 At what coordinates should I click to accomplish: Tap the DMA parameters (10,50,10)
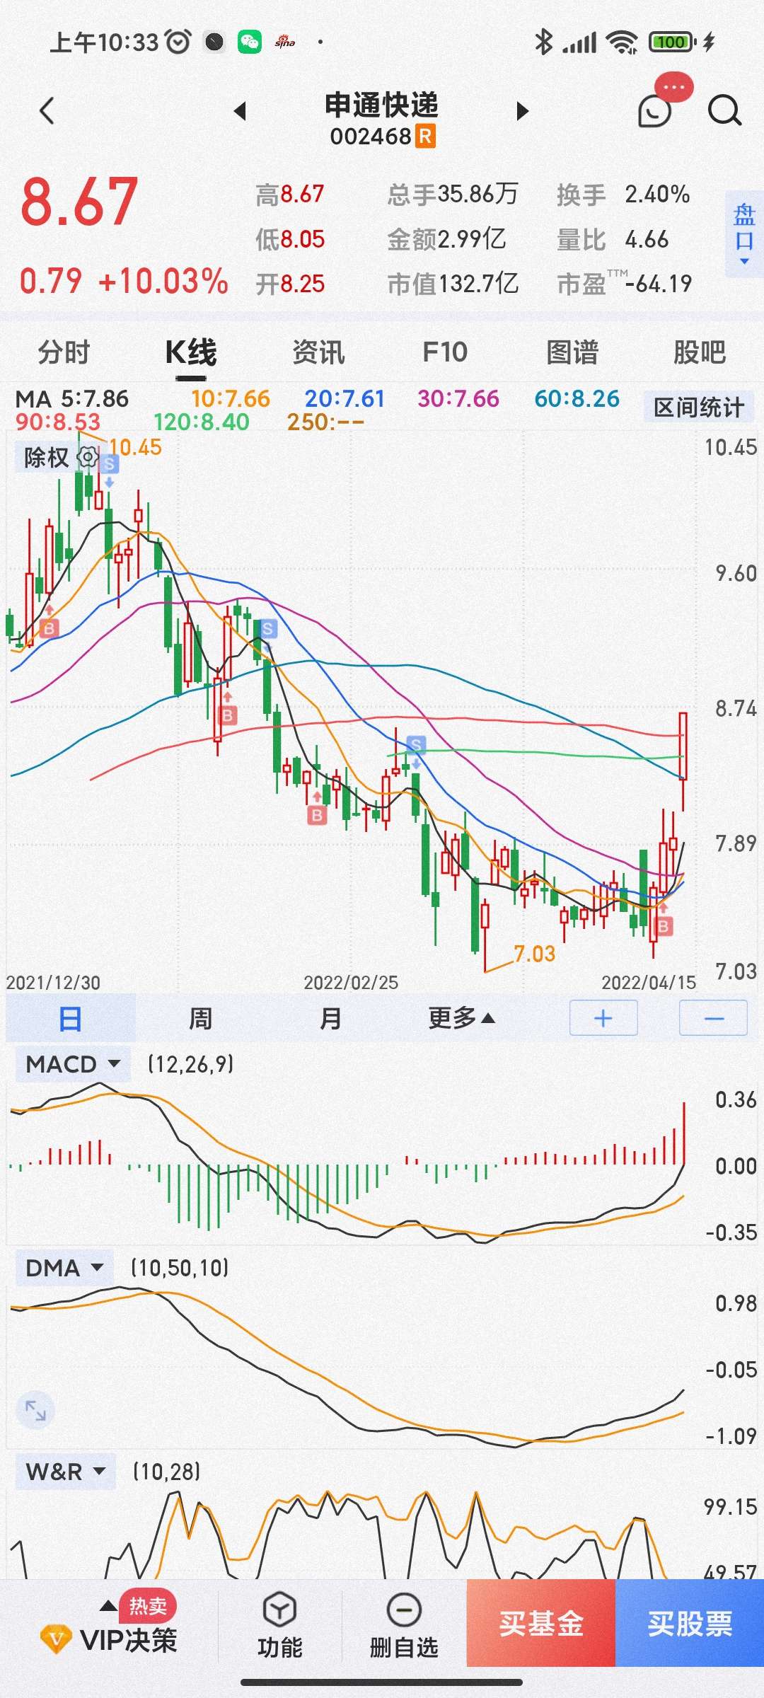click(x=180, y=1268)
